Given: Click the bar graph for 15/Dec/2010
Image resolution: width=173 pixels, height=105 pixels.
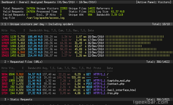Looking at the screenshot, I should tap(124, 46).
